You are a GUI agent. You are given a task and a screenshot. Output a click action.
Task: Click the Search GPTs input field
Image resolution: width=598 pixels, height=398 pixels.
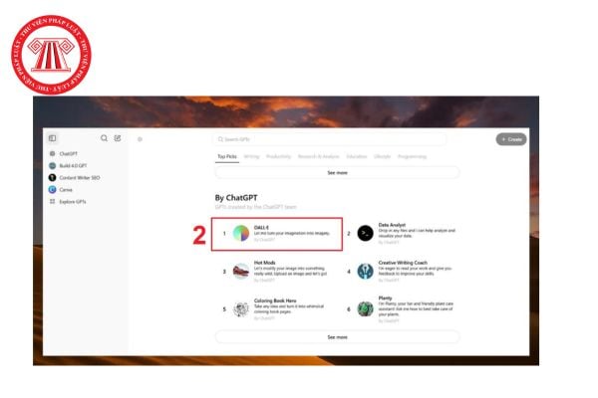coord(330,139)
